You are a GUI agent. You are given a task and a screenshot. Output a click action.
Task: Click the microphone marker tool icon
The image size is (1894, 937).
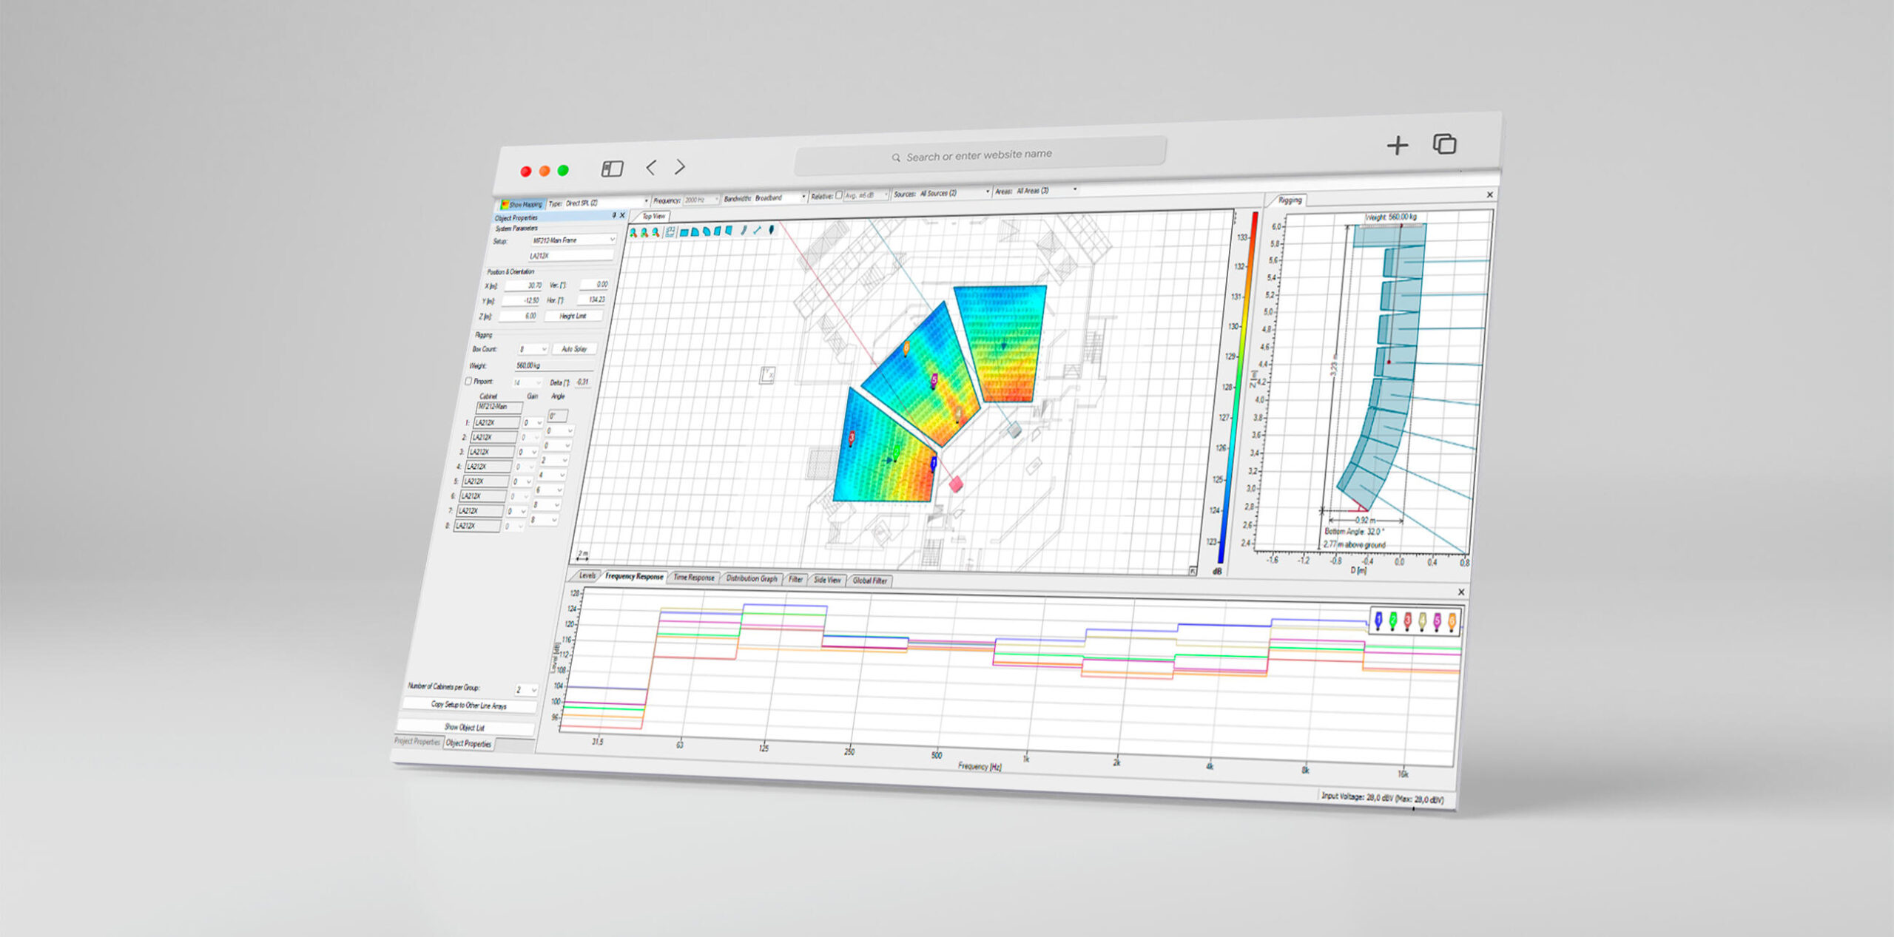pos(772,229)
